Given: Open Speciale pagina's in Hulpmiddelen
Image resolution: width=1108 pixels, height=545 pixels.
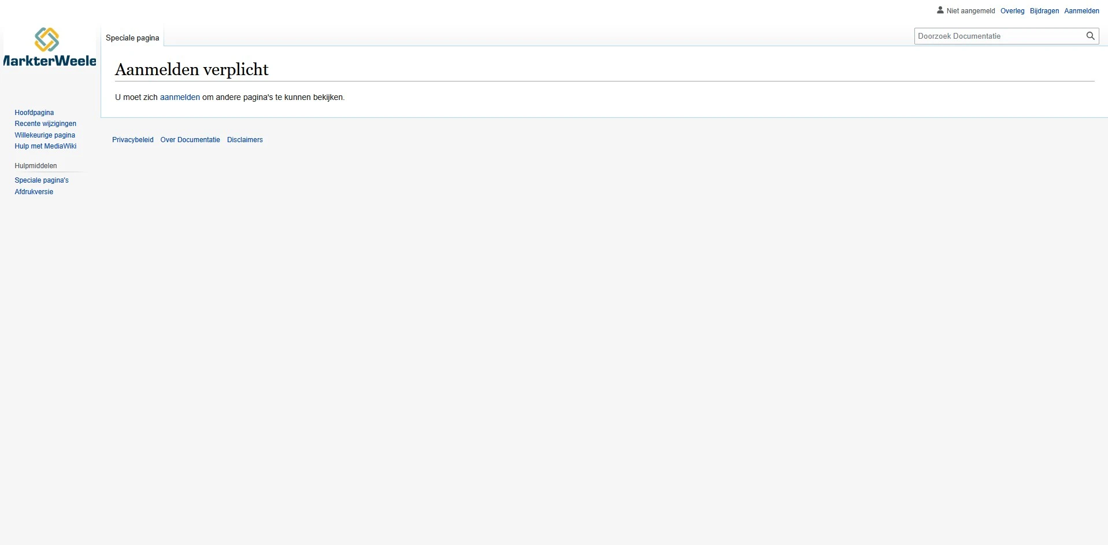Looking at the screenshot, I should pyautogui.click(x=41, y=180).
